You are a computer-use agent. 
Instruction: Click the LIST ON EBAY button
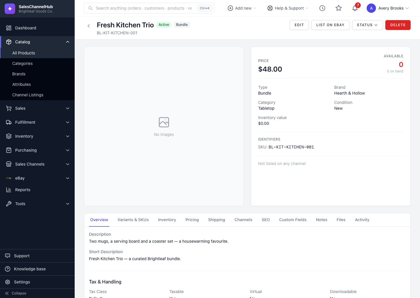pos(330,25)
